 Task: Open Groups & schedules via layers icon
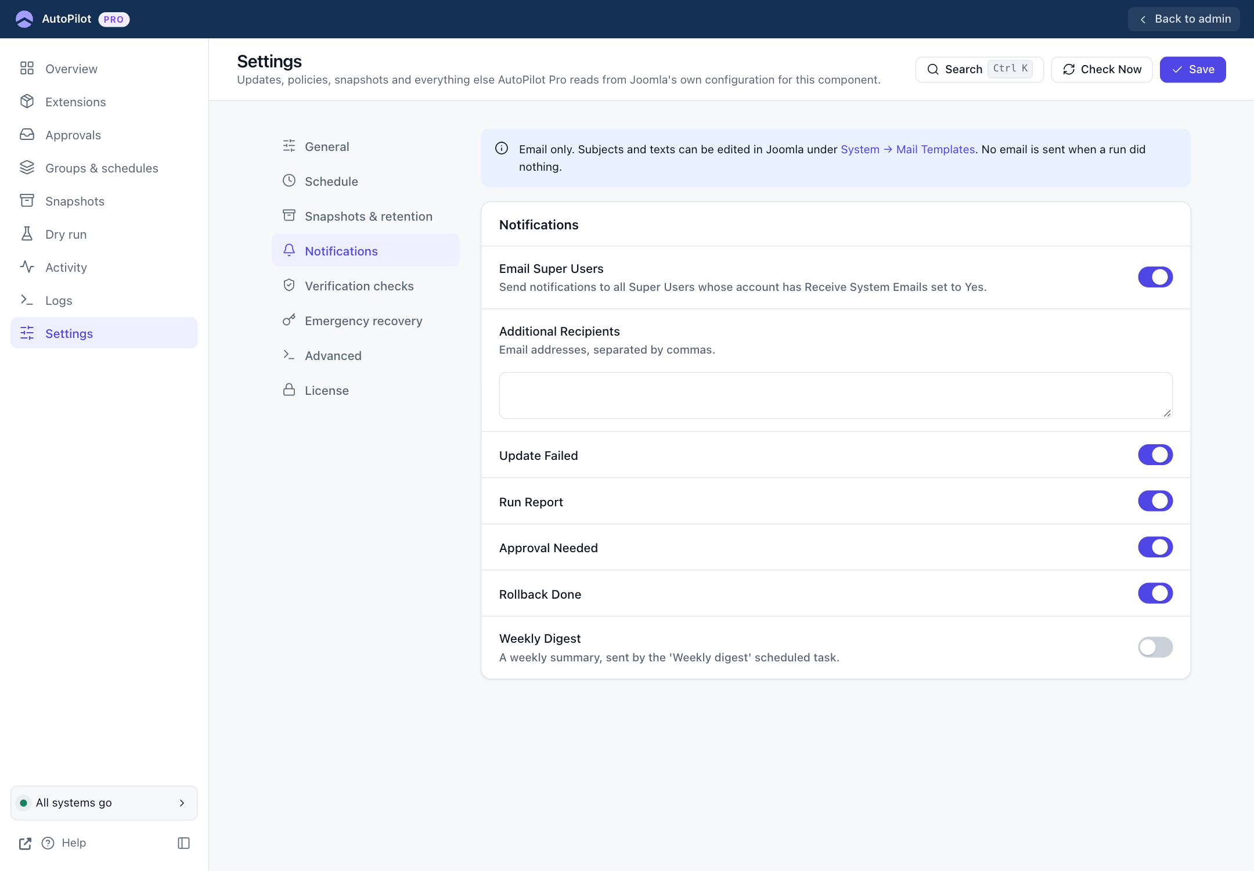click(x=27, y=168)
